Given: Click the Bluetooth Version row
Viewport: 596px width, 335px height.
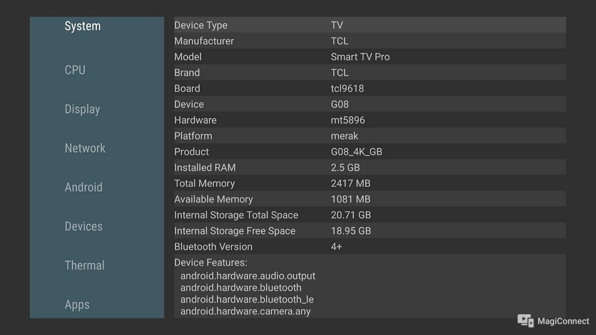Looking at the screenshot, I should pos(370,247).
